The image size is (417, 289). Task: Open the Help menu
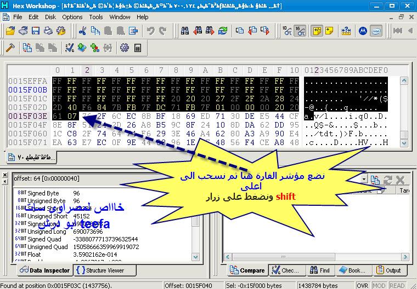click(142, 17)
